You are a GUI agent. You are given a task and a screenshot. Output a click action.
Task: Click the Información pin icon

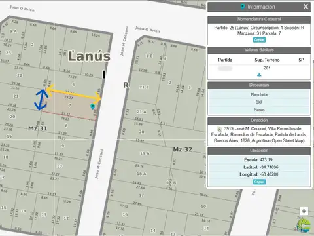[243, 7]
